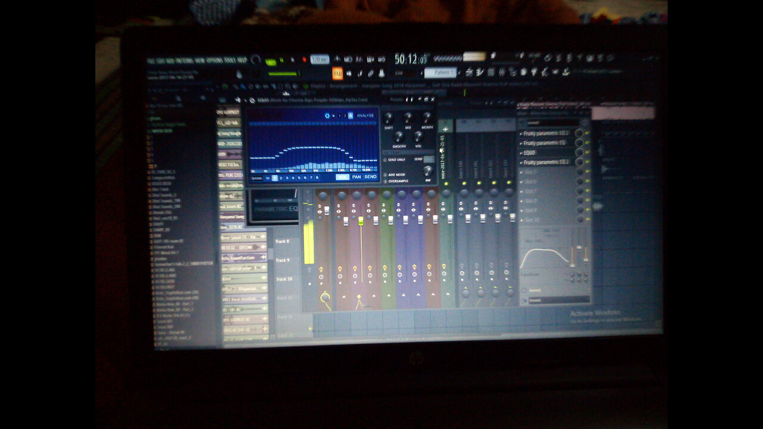The height and width of the screenshot is (429, 763).
Task: Open the HELP menu
Action: 242,61
